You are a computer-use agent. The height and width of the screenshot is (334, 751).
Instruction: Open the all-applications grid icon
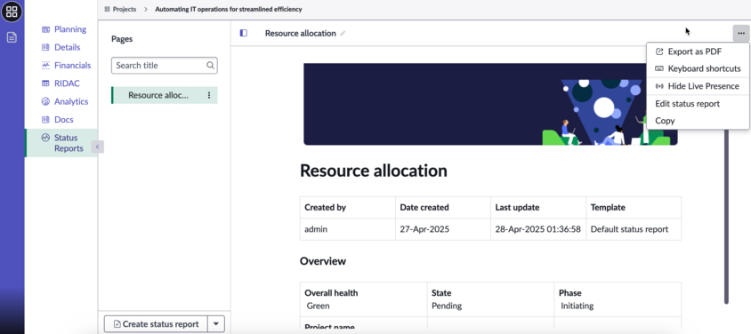(x=12, y=12)
